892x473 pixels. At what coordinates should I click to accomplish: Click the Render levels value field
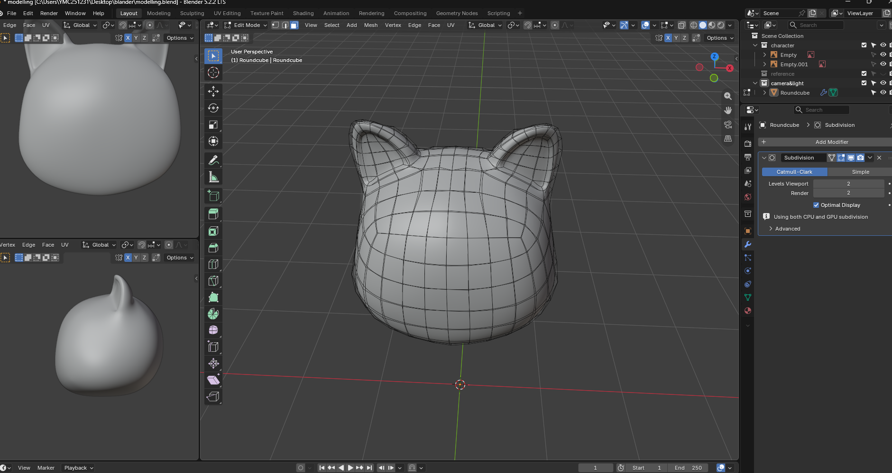(x=848, y=193)
